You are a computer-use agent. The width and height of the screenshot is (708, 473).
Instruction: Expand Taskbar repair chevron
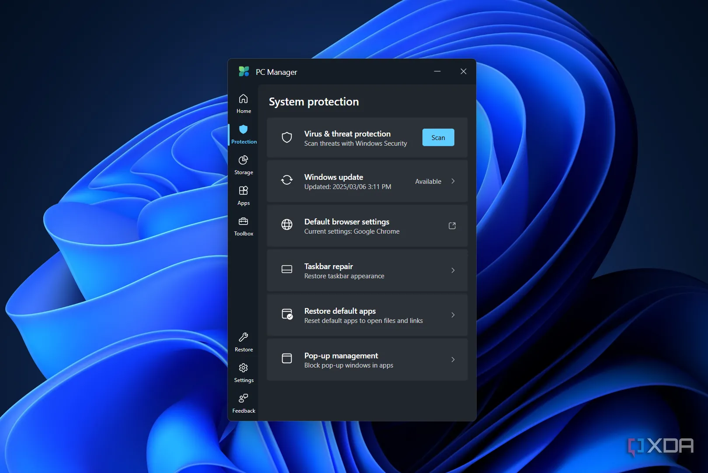click(x=453, y=270)
